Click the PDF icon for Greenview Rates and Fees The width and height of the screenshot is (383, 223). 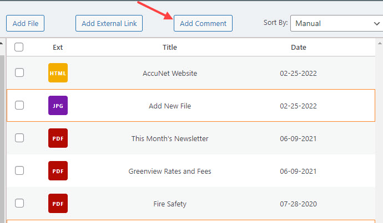[x=58, y=170]
